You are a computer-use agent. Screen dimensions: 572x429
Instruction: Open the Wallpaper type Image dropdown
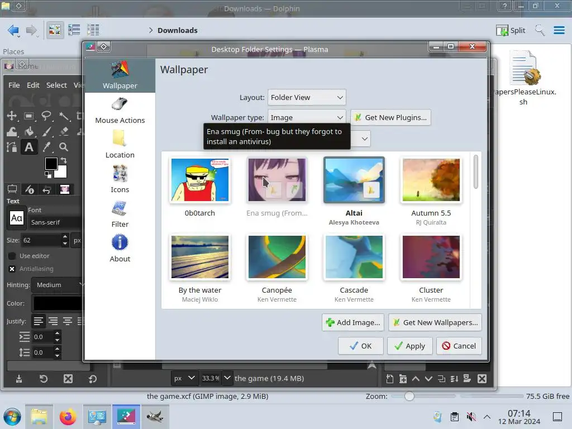click(x=307, y=117)
